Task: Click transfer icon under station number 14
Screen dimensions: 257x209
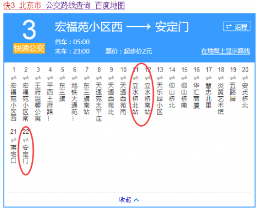Action: tap(172, 78)
